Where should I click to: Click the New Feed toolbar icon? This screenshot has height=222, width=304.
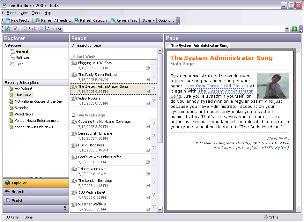(x=8, y=20)
